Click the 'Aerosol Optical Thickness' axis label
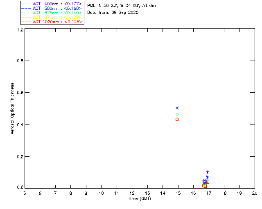Image resolution: width=262 pixels, height=209 pixels. point(12,109)
